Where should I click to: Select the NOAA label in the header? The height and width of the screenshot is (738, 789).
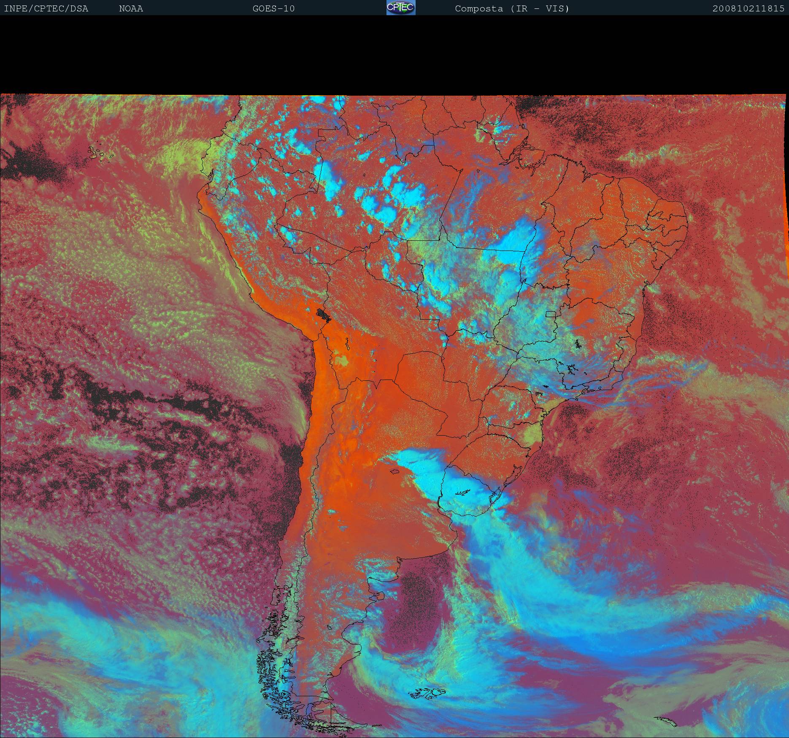tap(131, 8)
